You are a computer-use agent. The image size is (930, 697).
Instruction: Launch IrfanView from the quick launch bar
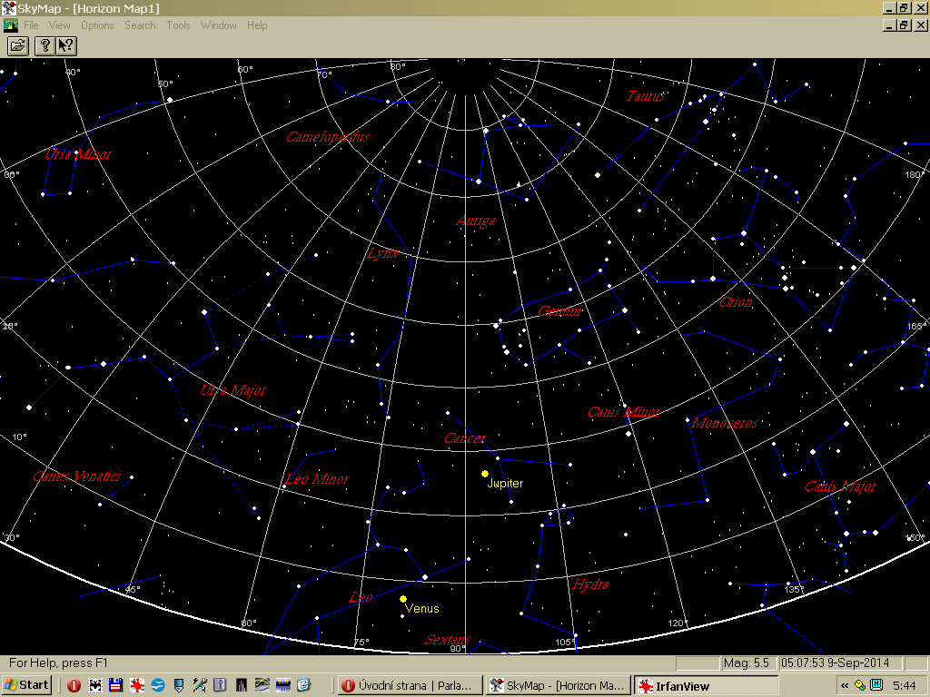137,685
